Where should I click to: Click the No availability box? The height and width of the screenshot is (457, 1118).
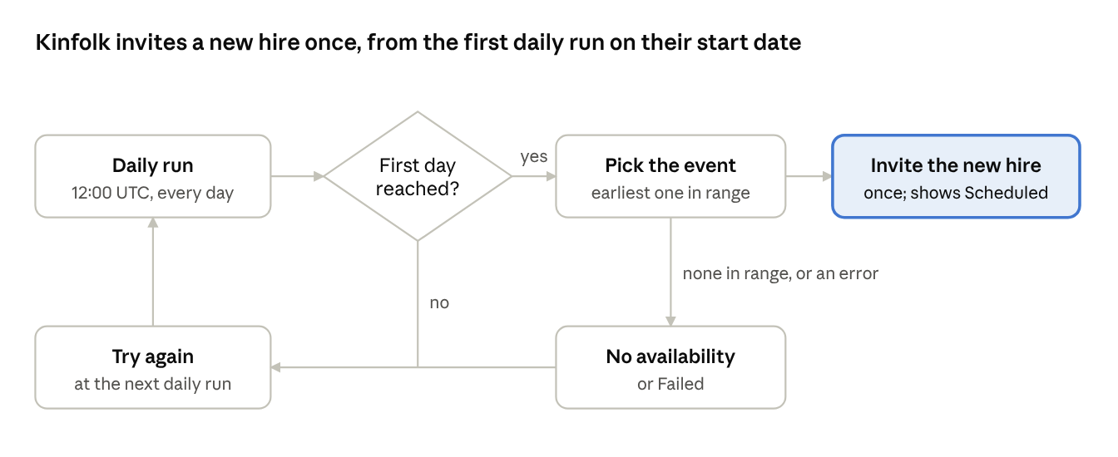(670, 367)
